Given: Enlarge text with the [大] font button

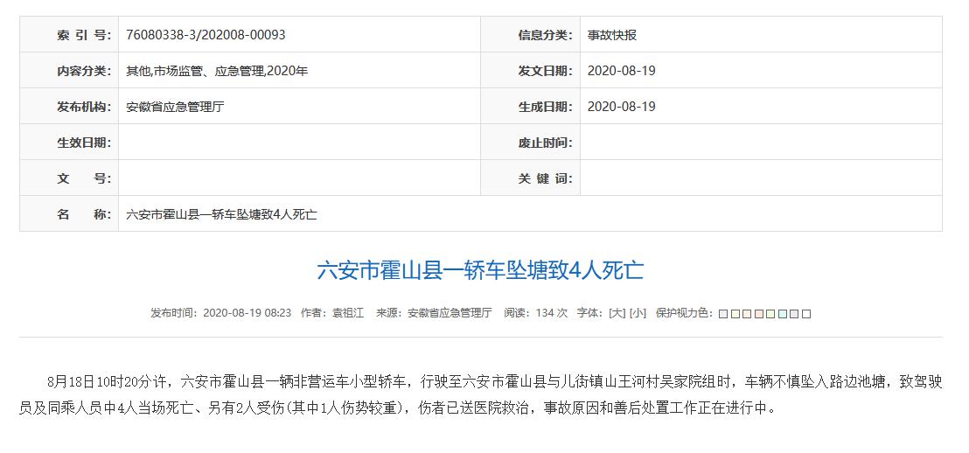Looking at the screenshot, I should (617, 313).
